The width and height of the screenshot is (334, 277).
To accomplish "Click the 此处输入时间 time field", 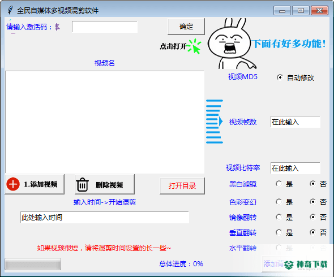I will click(105, 217).
